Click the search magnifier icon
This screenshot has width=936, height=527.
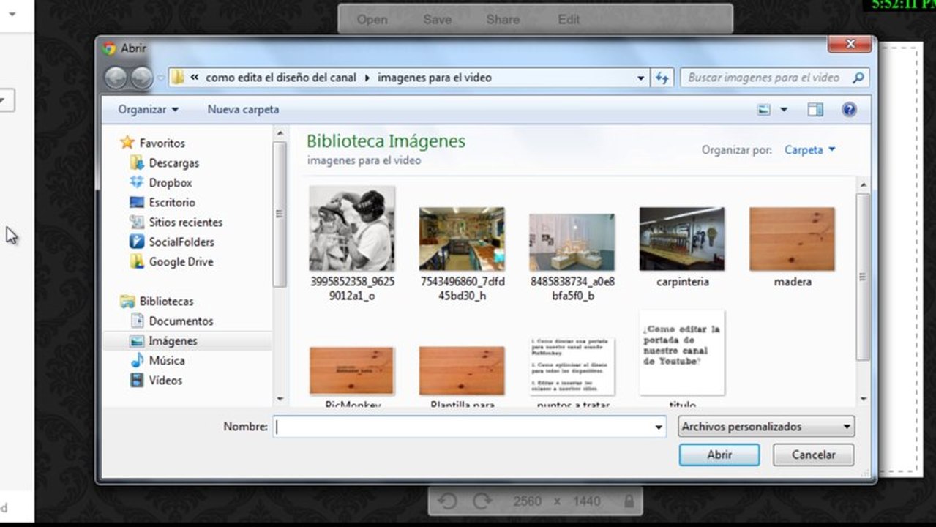(858, 78)
